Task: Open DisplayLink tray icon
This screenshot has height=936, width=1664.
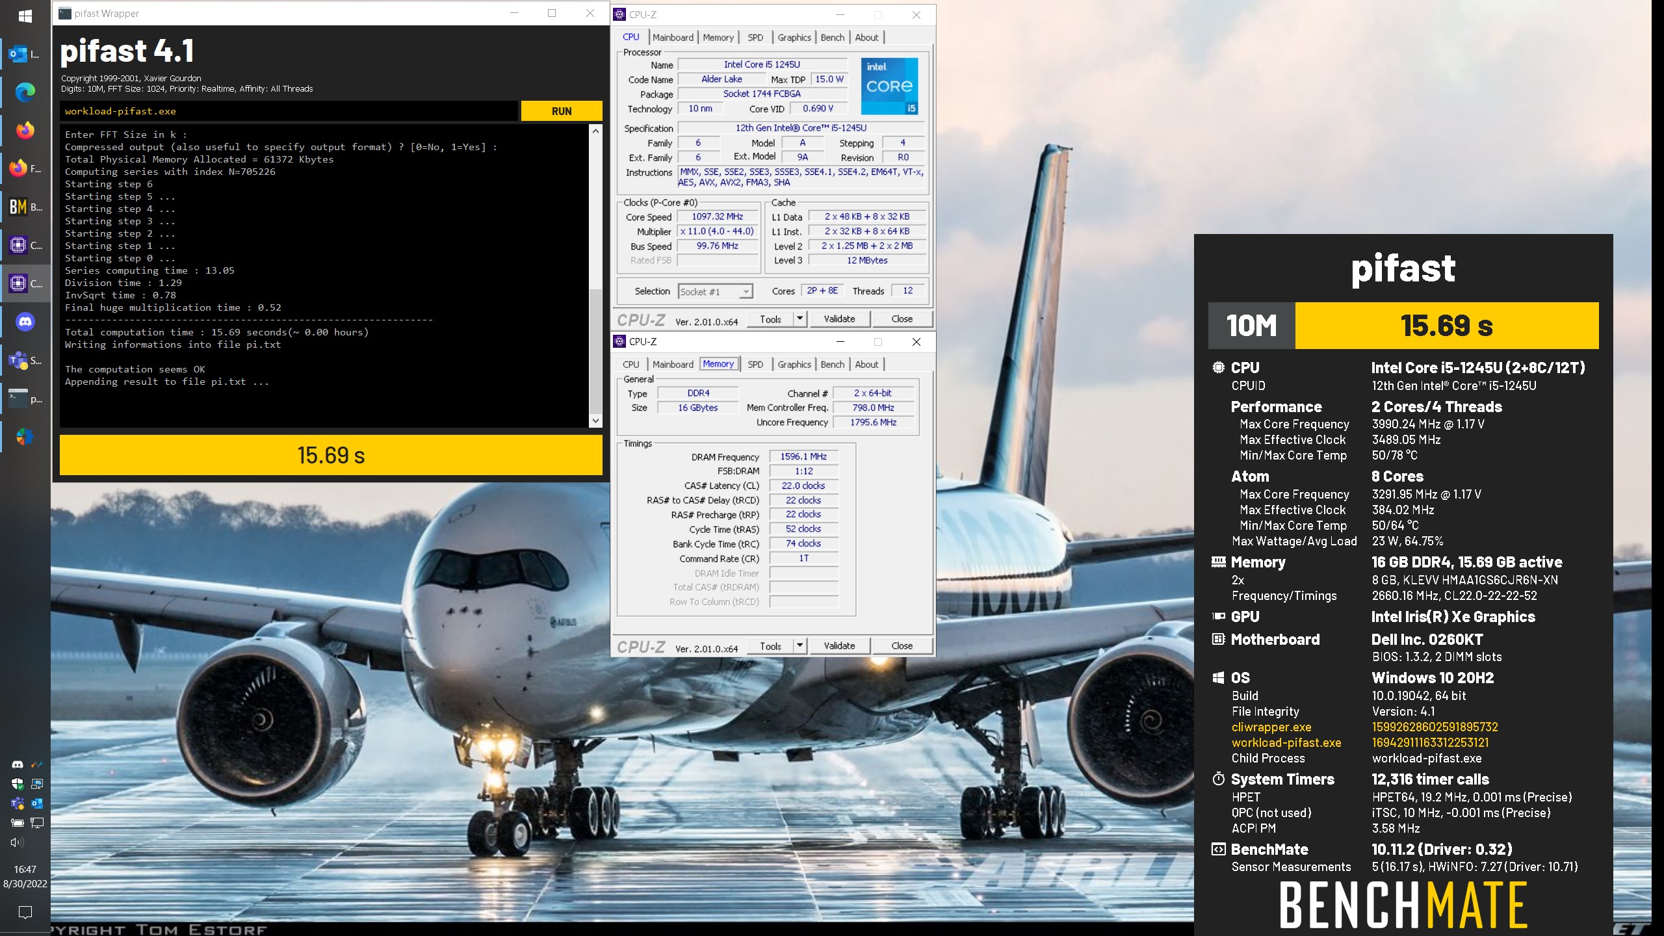Action: pos(37,784)
